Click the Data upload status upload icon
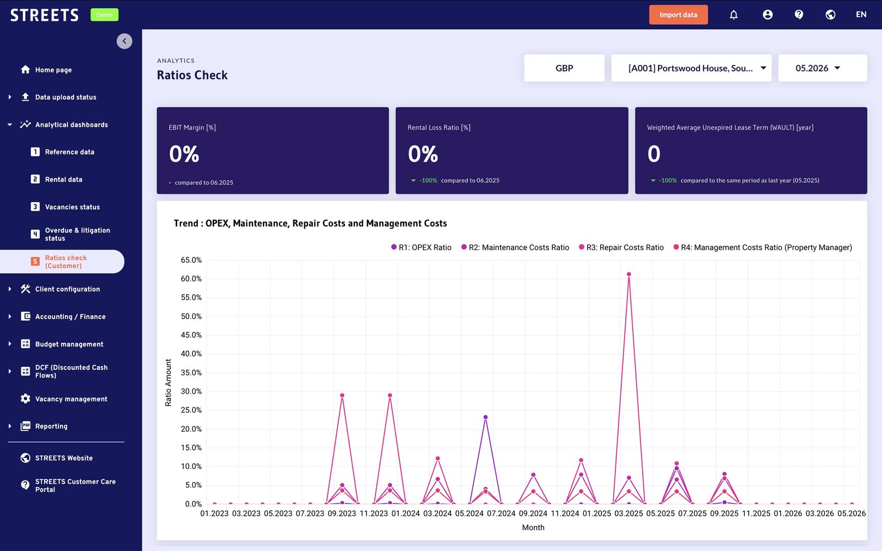Screen dimensions: 882x551 click(25, 97)
